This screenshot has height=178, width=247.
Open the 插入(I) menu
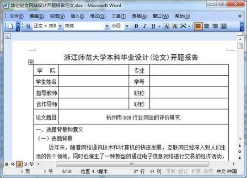(77, 16)
